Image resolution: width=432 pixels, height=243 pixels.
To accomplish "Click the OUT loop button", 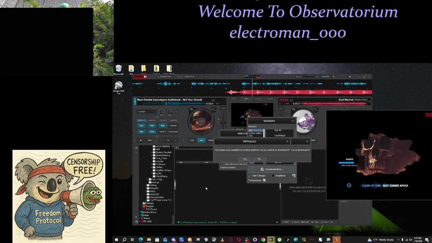I will point(150,140).
